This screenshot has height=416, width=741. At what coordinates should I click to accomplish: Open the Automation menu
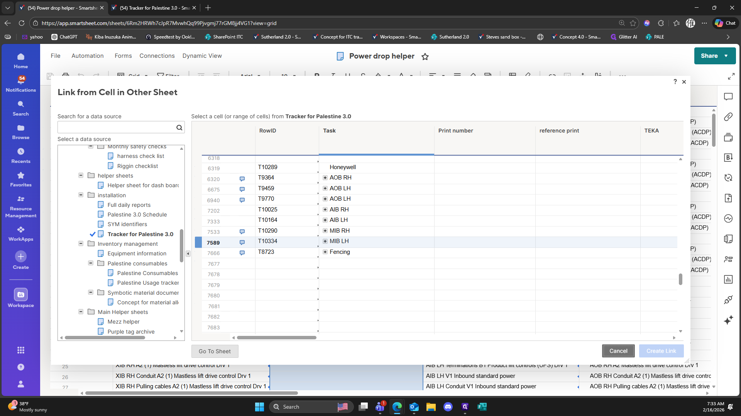(x=88, y=56)
